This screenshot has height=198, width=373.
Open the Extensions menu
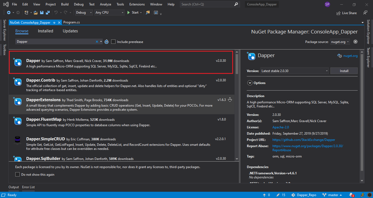[137, 4]
